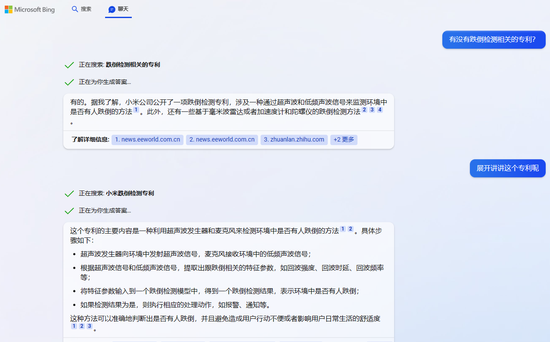This screenshot has height=342, width=550.
Task: Expand the +2 更多 sources list
Action: click(x=343, y=139)
